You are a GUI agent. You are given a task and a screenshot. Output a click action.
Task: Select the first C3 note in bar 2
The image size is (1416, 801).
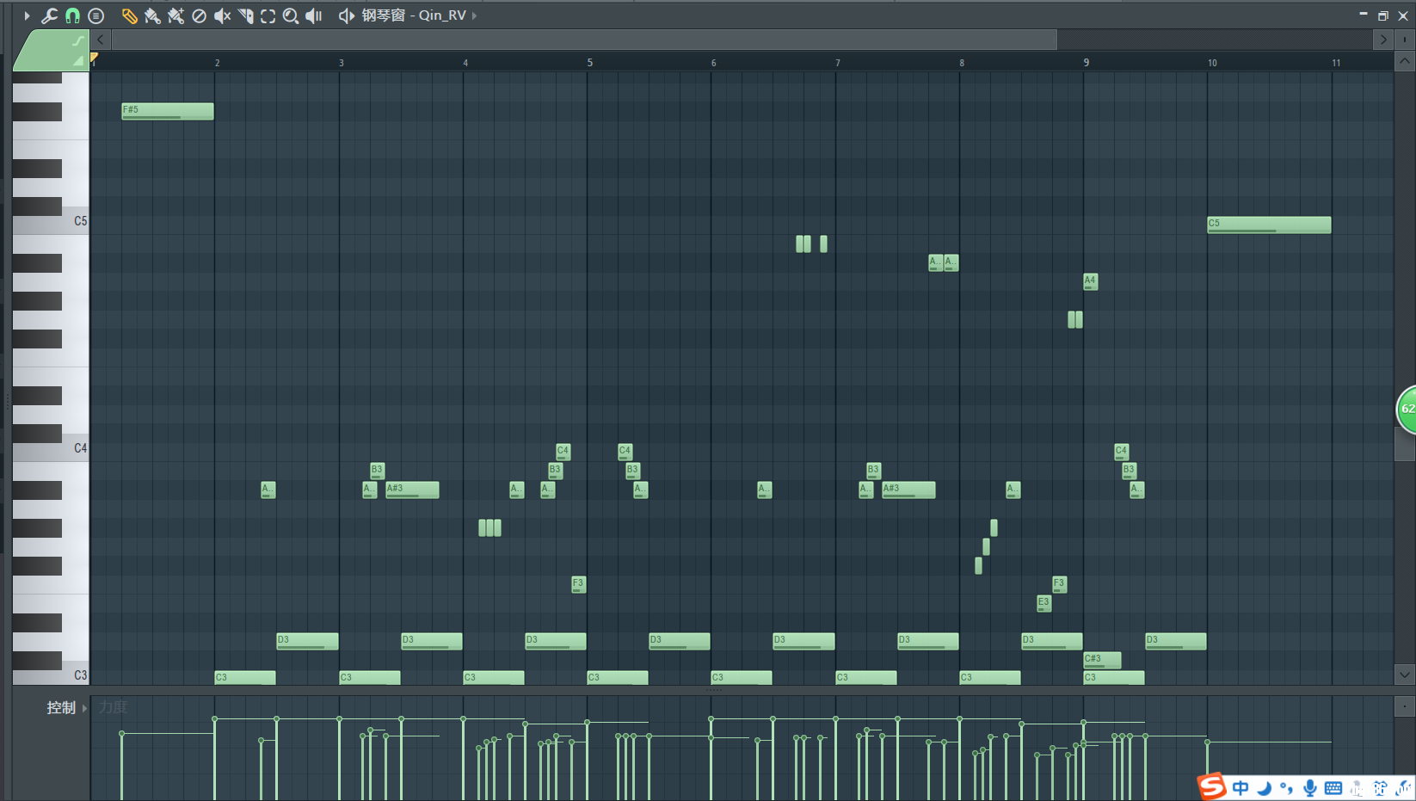coord(245,678)
